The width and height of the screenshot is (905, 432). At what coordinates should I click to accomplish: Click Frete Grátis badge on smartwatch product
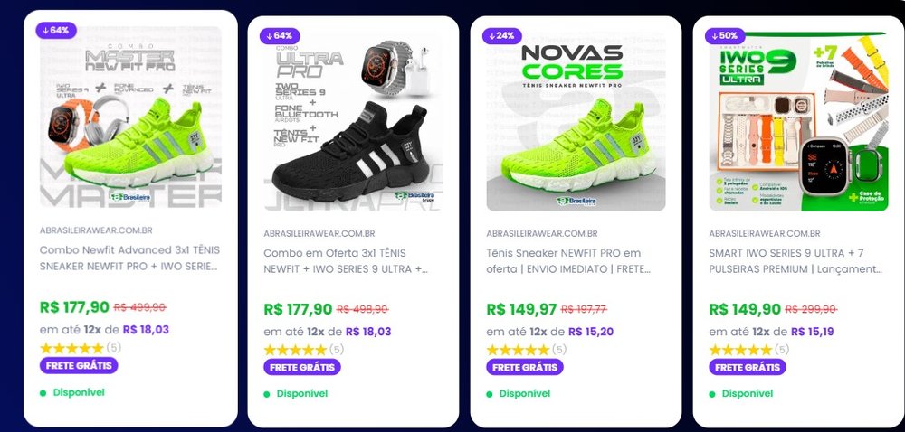748,367
